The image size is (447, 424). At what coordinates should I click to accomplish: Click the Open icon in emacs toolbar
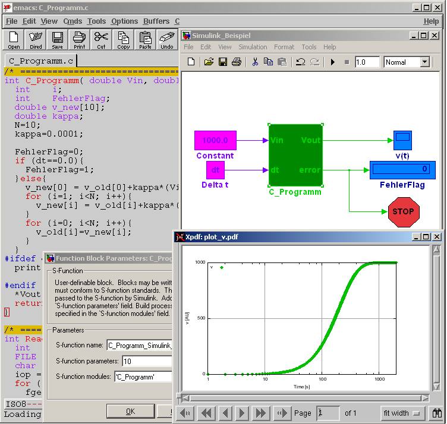click(14, 40)
